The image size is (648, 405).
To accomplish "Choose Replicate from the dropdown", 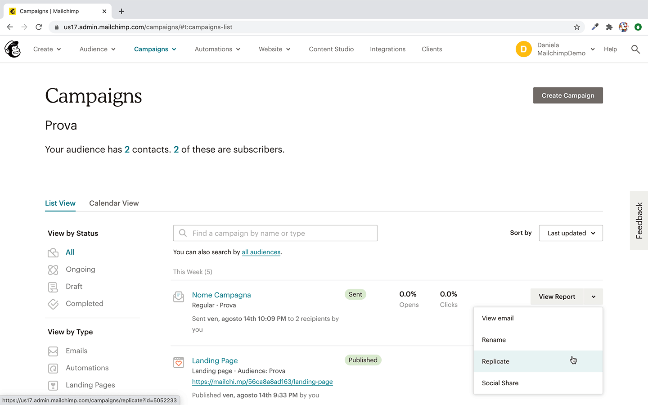I will [x=538, y=361].
